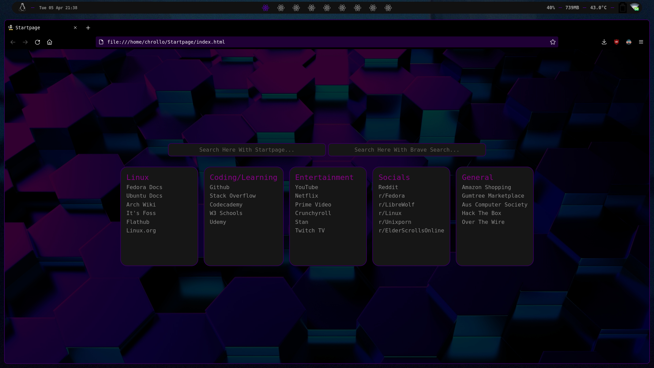Image resolution: width=654 pixels, height=368 pixels.
Task: Open the Flathub link
Action: 138,222
